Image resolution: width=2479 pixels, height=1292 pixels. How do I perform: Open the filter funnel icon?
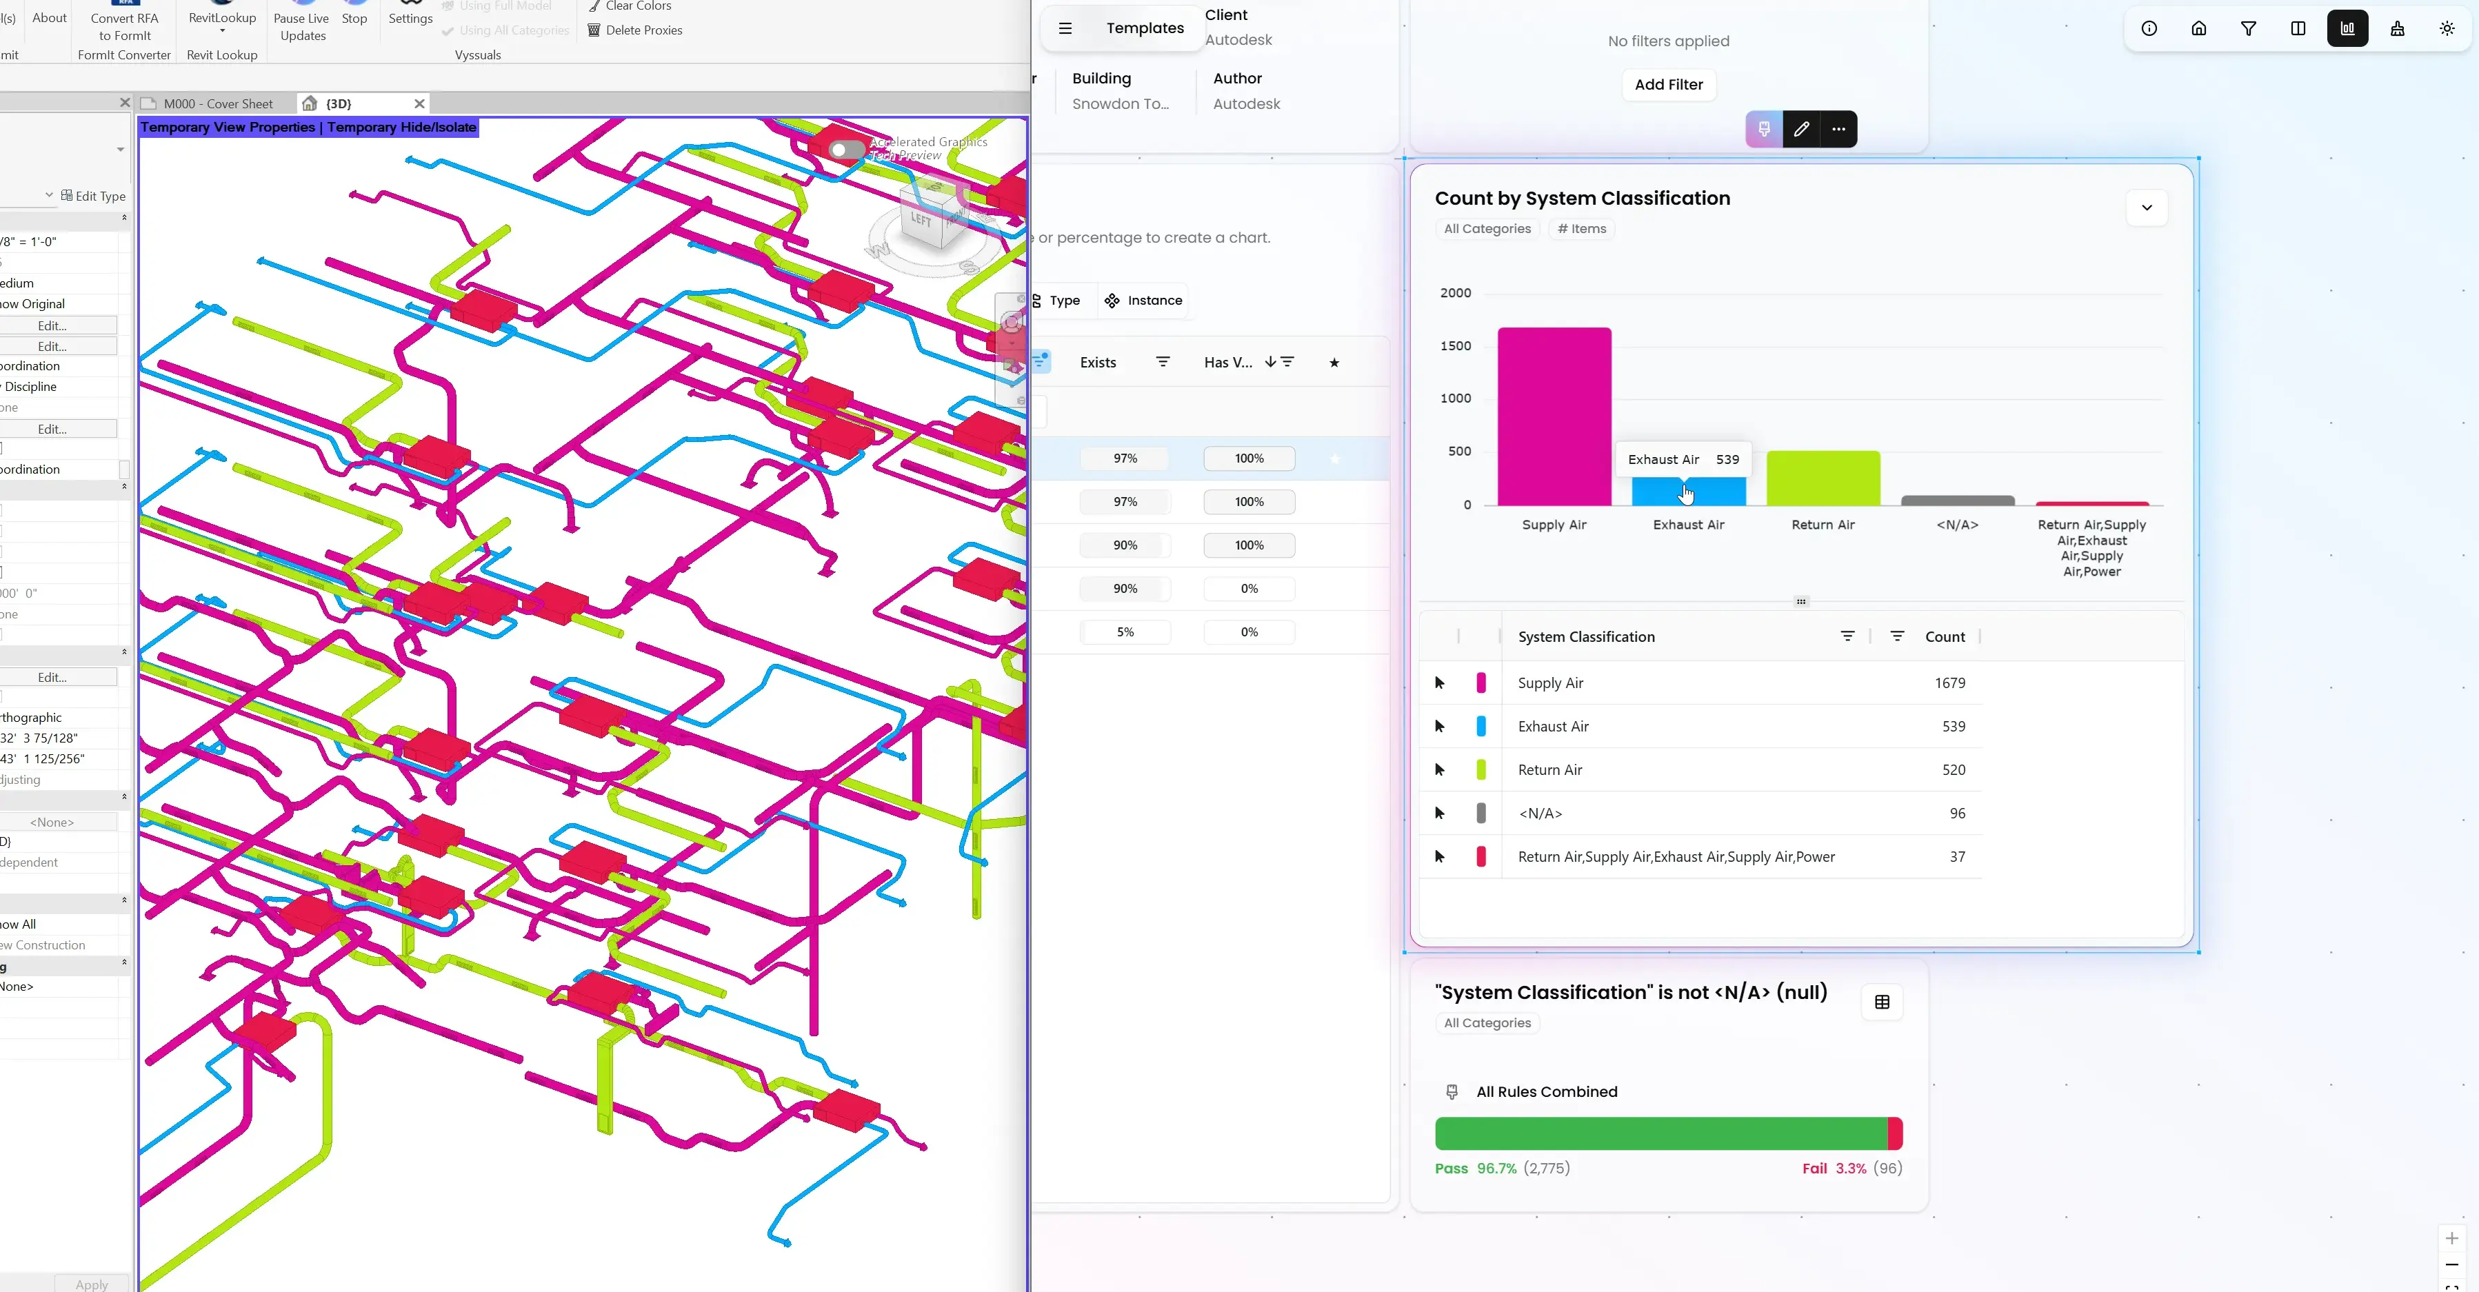point(2248,29)
